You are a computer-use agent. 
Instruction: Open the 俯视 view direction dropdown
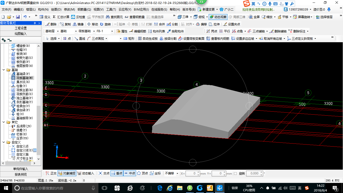[207, 17]
